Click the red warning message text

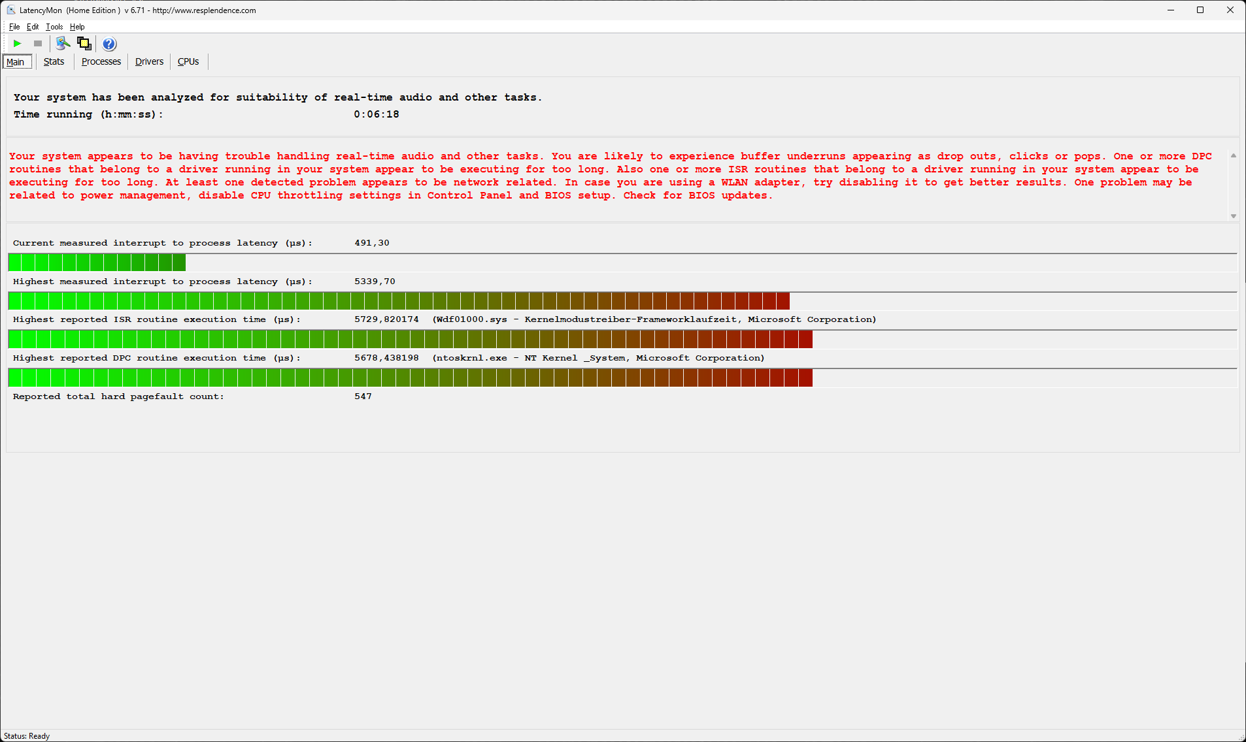tap(611, 176)
